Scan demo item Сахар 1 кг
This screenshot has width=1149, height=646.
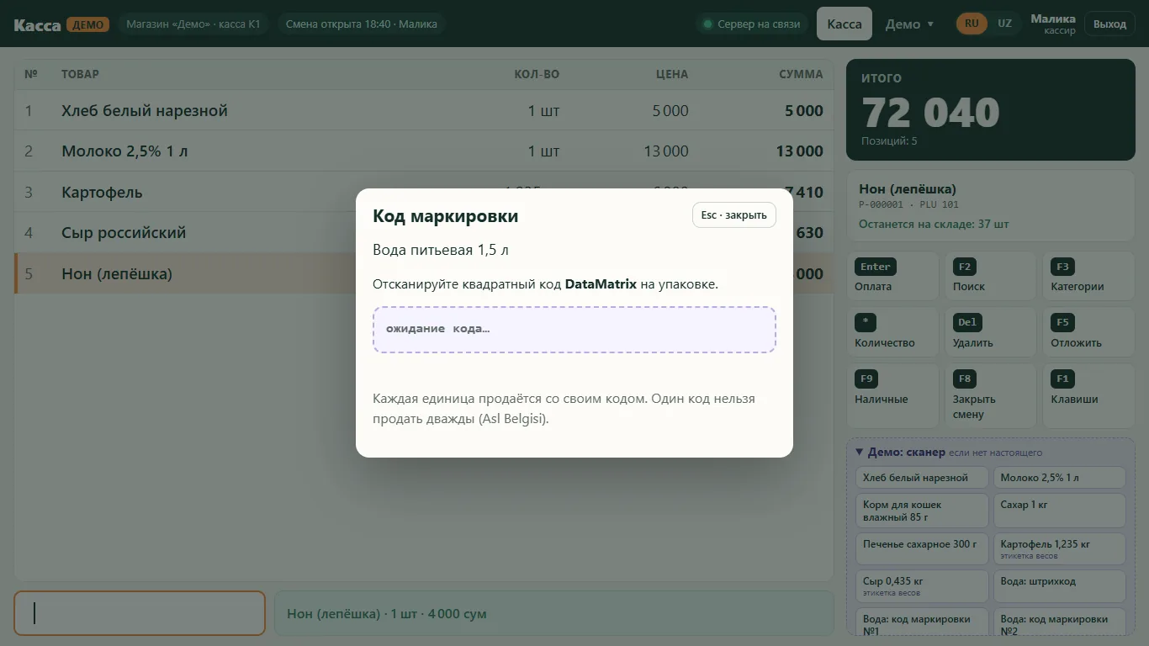(x=1059, y=511)
